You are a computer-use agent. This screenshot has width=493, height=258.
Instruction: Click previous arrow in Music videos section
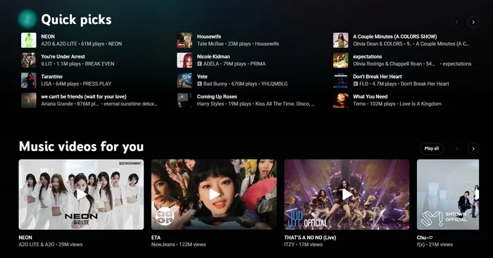(457, 149)
